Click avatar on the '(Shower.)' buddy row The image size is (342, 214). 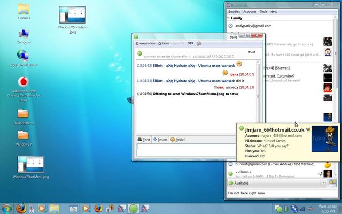(x=328, y=68)
